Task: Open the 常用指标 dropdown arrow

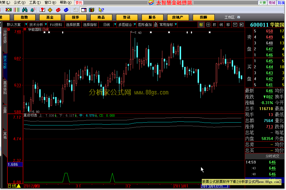Action: pyautogui.click(x=176, y=24)
